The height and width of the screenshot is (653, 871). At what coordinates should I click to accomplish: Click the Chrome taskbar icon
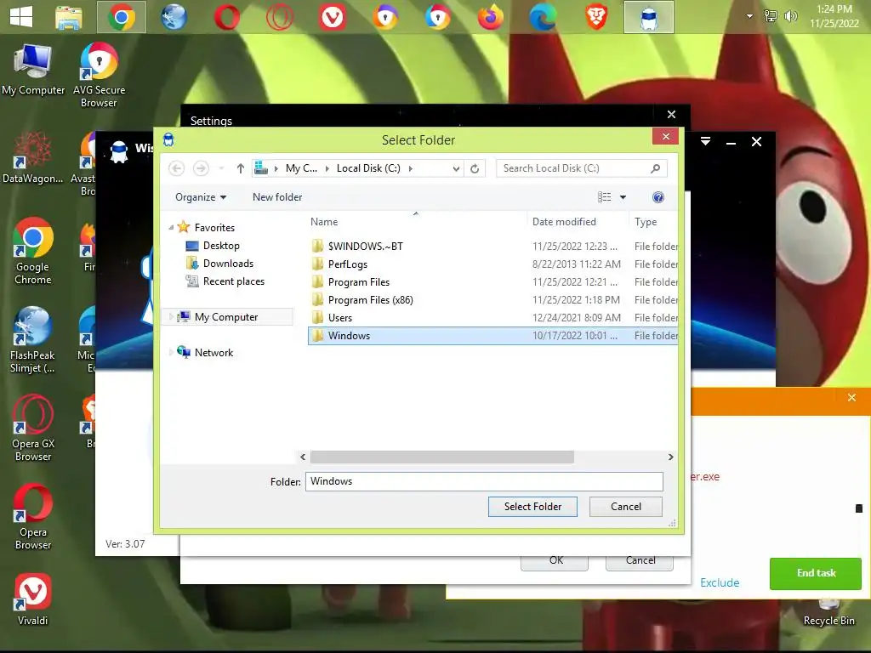(122, 17)
